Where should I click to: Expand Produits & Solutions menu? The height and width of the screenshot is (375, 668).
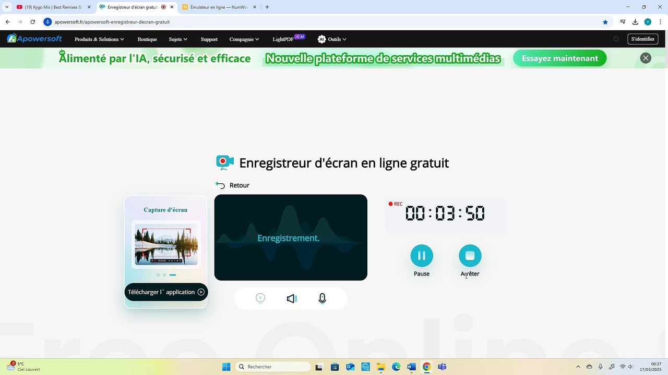pos(99,39)
